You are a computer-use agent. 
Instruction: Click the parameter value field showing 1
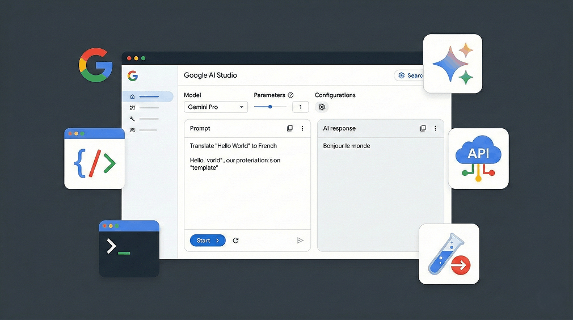pos(300,107)
